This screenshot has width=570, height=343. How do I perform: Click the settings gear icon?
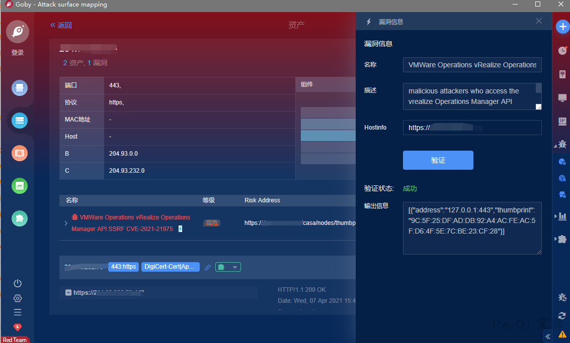(18, 298)
